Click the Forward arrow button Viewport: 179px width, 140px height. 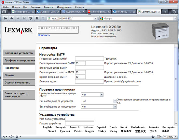18,18
